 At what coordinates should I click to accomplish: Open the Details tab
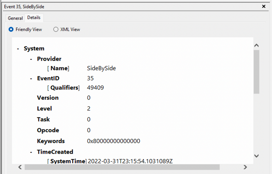coord(34,18)
